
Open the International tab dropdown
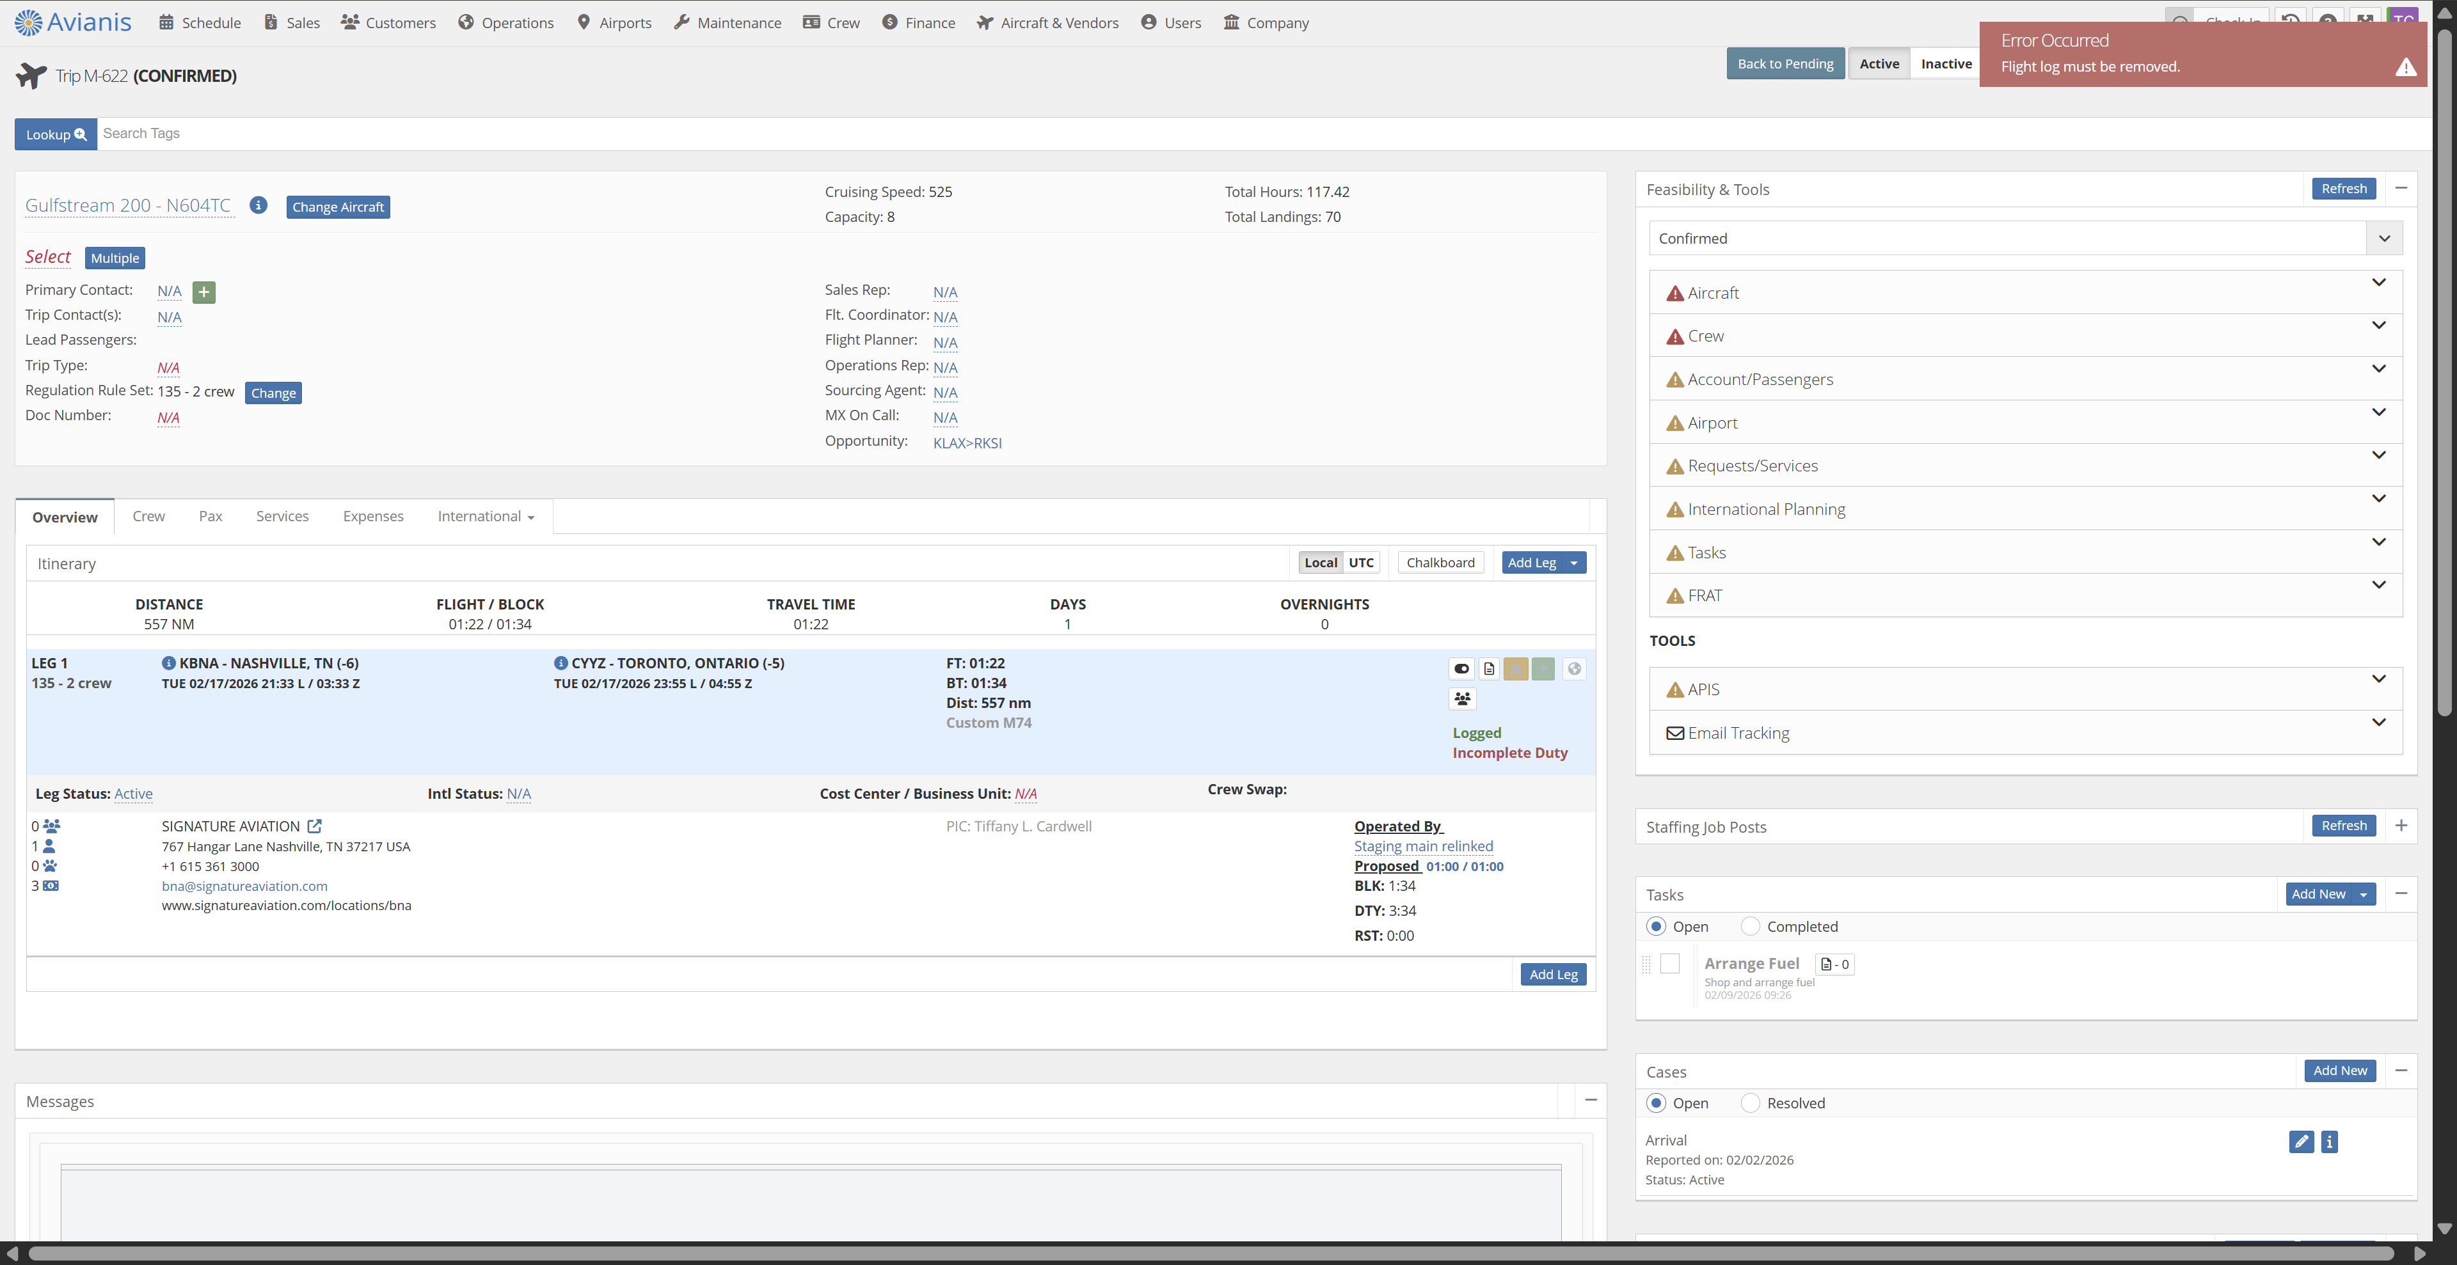tap(486, 515)
